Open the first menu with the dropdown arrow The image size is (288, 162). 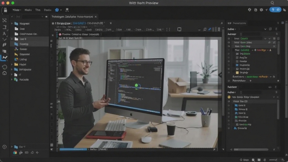point(17,10)
